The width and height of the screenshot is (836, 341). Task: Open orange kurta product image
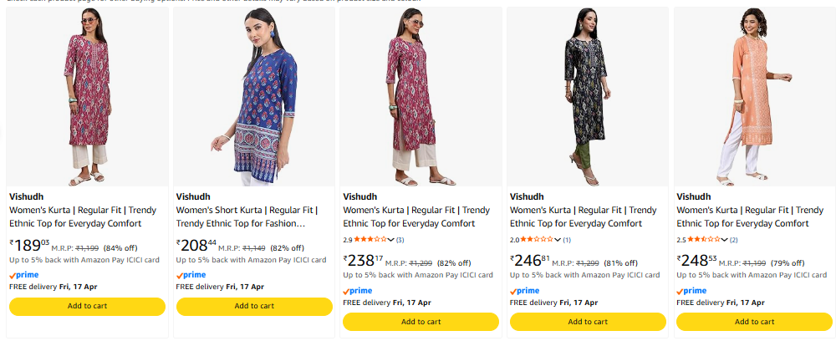pyautogui.click(x=753, y=96)
